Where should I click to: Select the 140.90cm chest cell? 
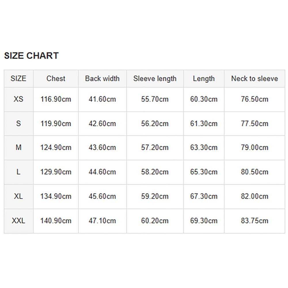[56, 221]
